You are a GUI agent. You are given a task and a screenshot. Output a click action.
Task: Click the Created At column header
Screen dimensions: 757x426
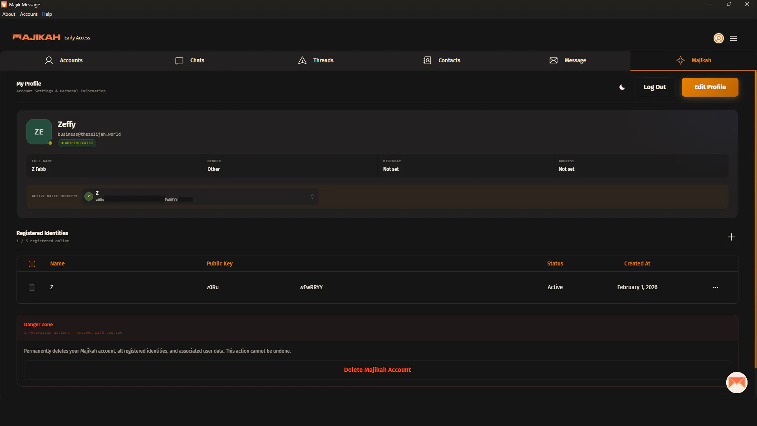(637, 263)
